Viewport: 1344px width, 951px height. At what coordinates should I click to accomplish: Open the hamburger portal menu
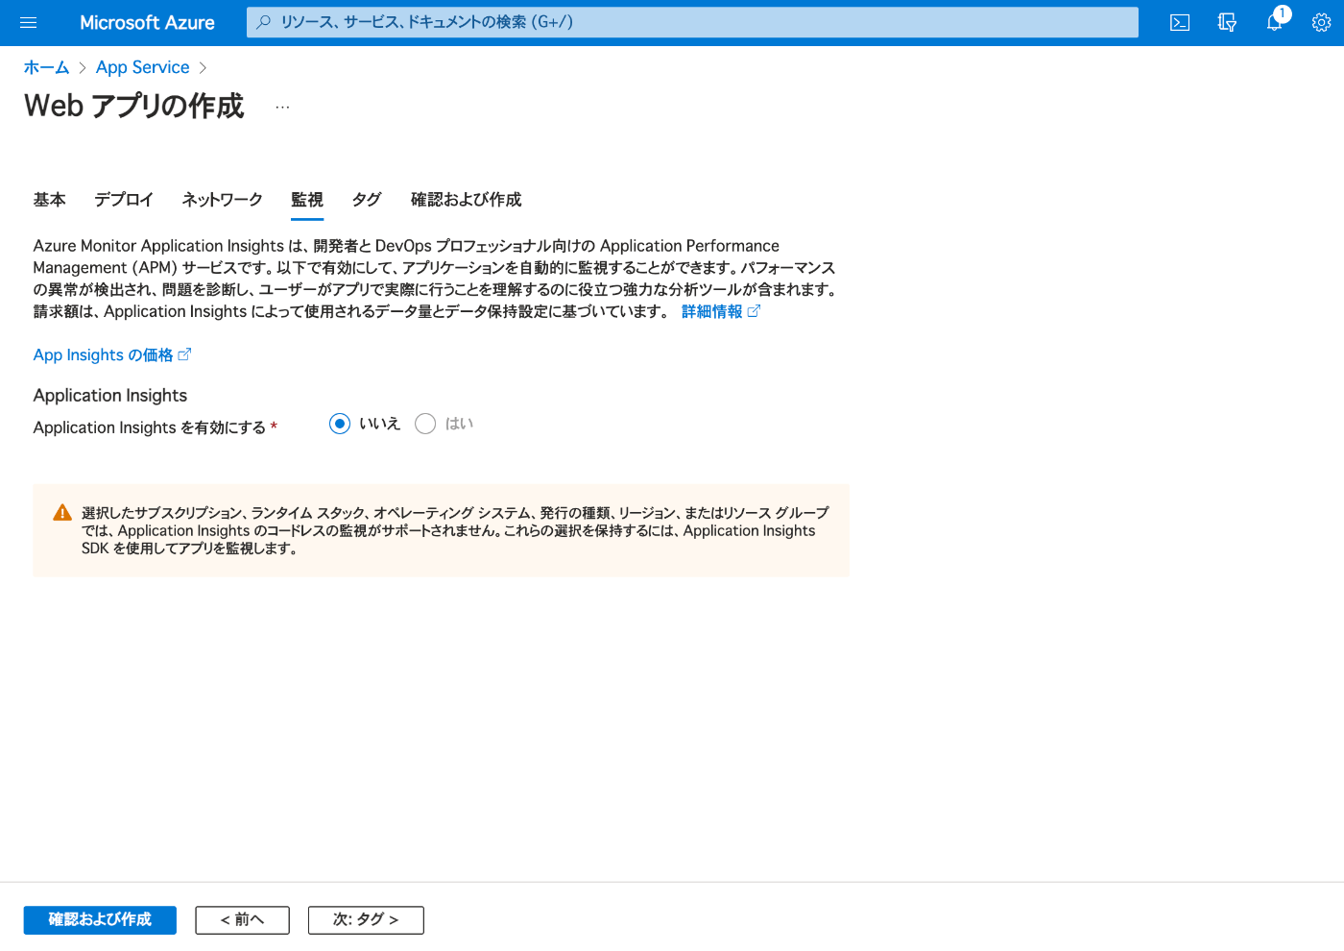28,22
